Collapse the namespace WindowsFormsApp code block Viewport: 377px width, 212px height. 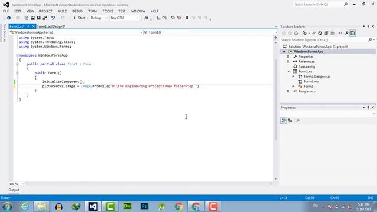point(17,55)
